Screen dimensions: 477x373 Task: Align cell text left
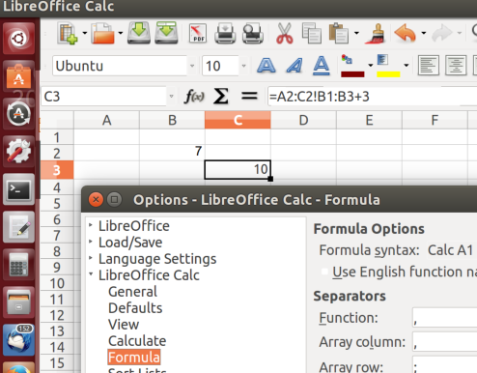click(428, 66)
